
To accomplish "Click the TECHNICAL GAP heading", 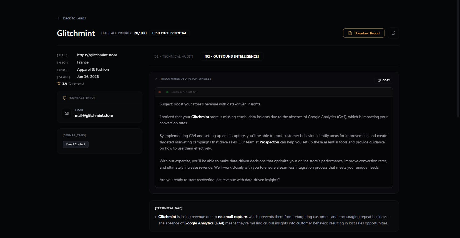I will 169,208.
